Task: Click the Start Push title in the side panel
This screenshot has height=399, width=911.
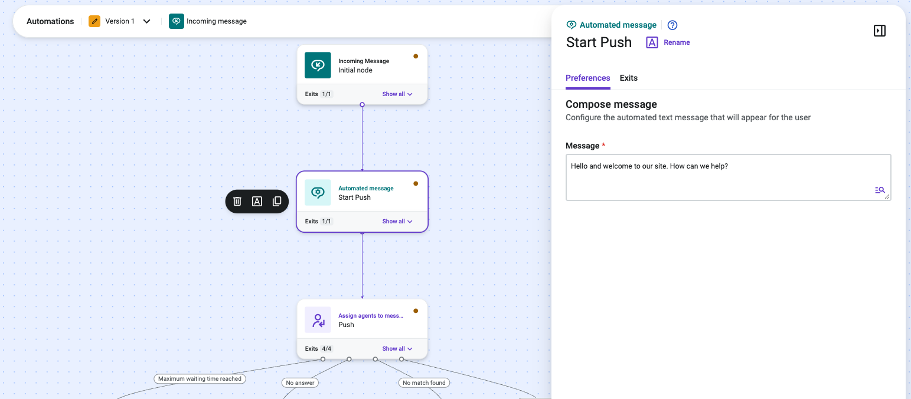Action: tap(599, 42)
